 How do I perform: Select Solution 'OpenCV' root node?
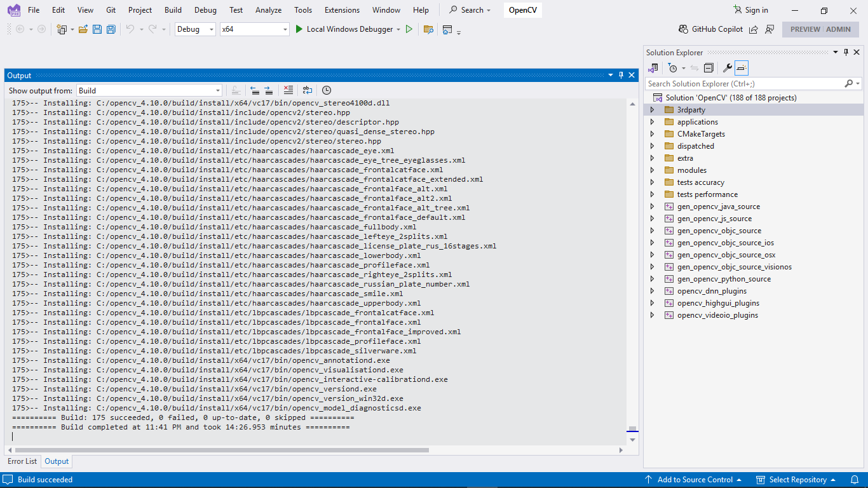[731, 98]
